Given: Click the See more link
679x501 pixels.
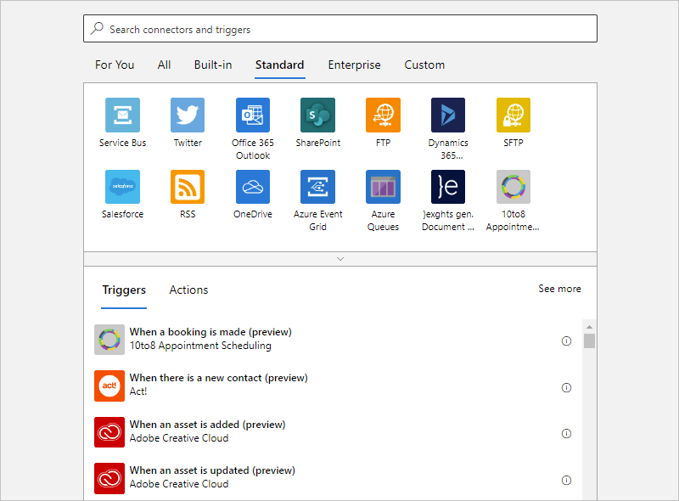Looking at the screenshot, I should tap(559, 289).
